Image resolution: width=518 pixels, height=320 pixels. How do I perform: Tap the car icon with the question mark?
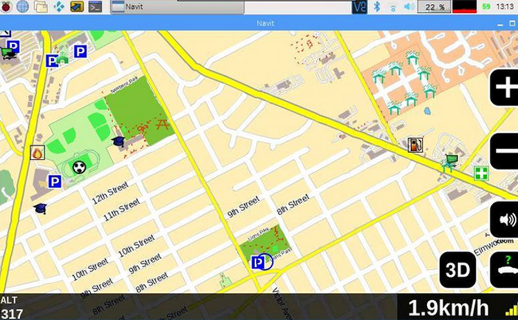pyautogui.click(x=504, y=270)
